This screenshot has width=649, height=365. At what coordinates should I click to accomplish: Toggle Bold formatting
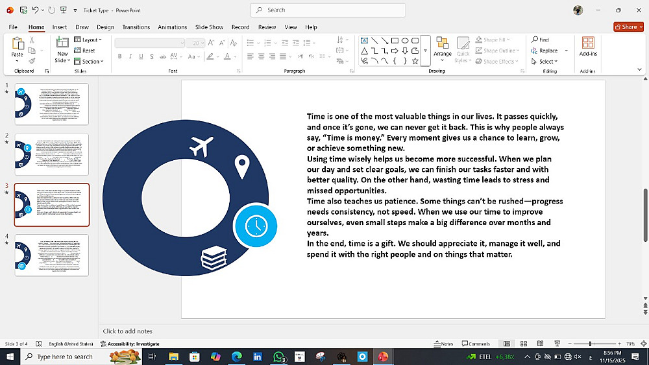coord(119,56)
